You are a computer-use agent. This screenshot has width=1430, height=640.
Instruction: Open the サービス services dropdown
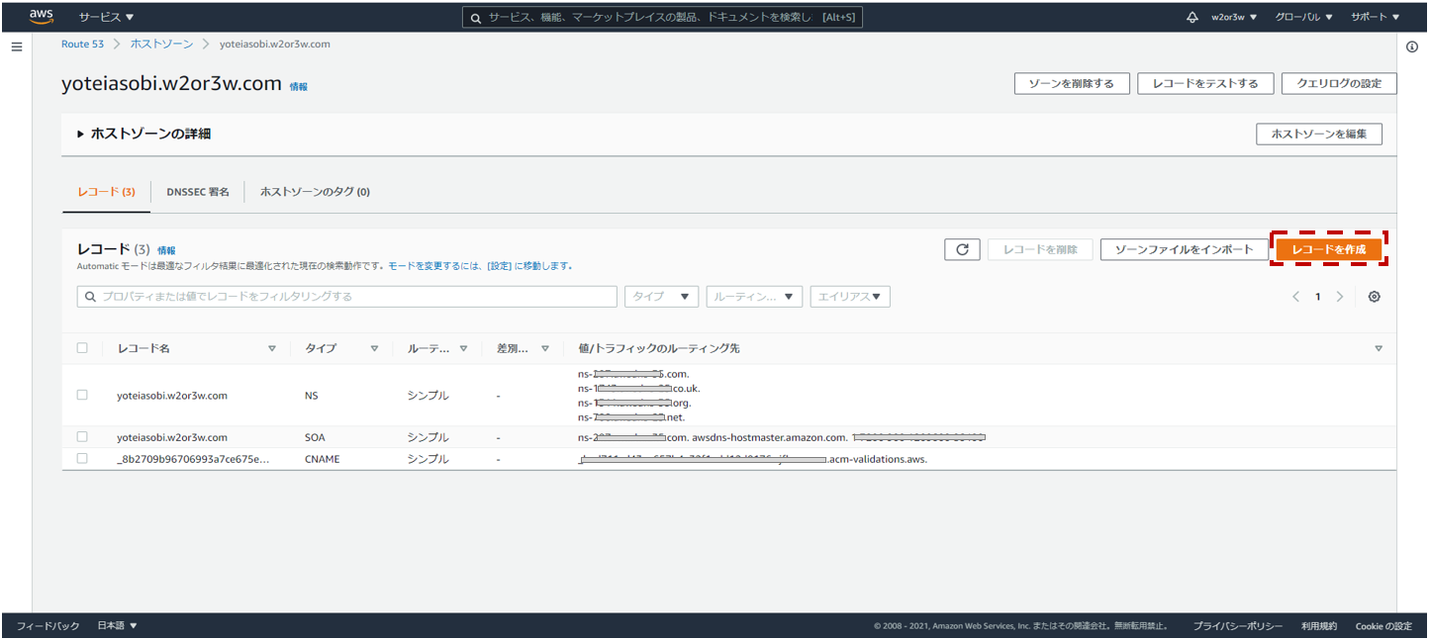coord(106,17)
